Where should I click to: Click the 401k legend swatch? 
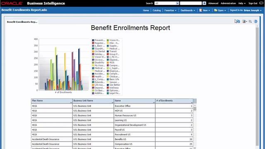tap(108, 62)
